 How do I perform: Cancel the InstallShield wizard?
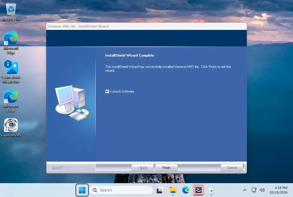pos(232,167)
